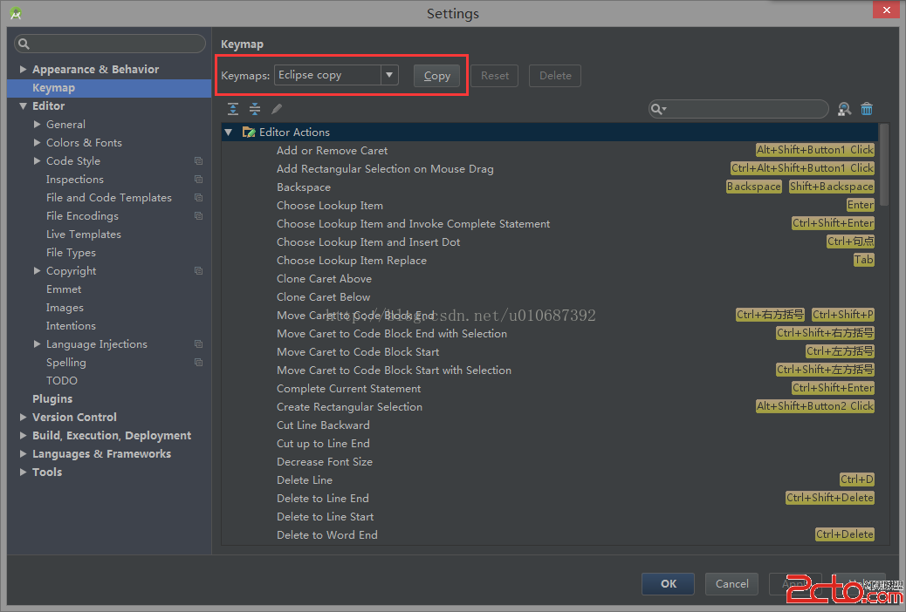This screenshot has width=906, height=612.
Task: Open Live Templates settings page
Action: [83, 235]
